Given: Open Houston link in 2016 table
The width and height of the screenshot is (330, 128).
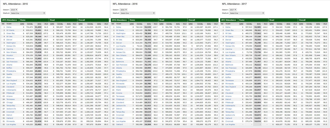Looking at the screenshot, I should 120,59.
